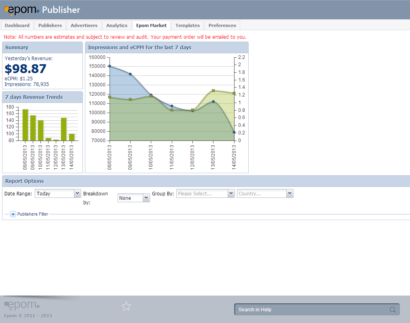The width and height of the screenshot is (410, 323).
Task: Expand the Publishers Filter section
Action: [x=13, y=214]
